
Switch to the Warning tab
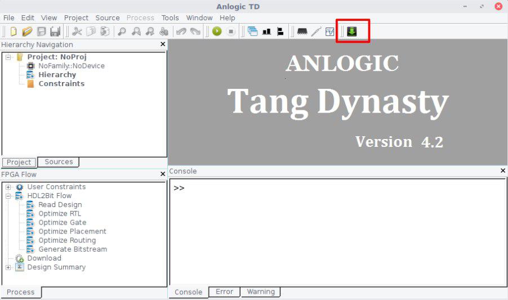tap(261, 292)
